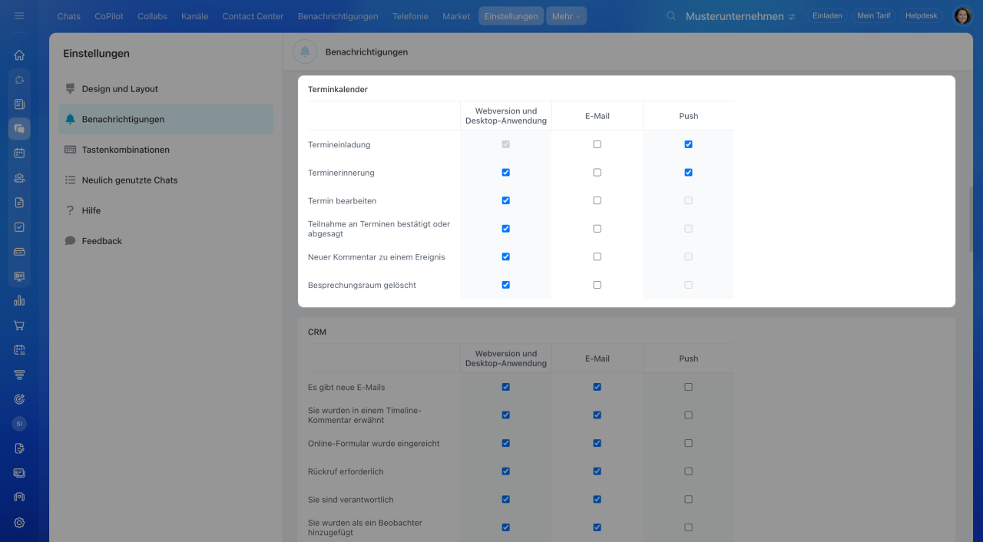Viewport: 983px width, 542px height.
Task: Uncheck E-Mail for Es gibt neue E-Mails
Action: (x=597, y=387)
